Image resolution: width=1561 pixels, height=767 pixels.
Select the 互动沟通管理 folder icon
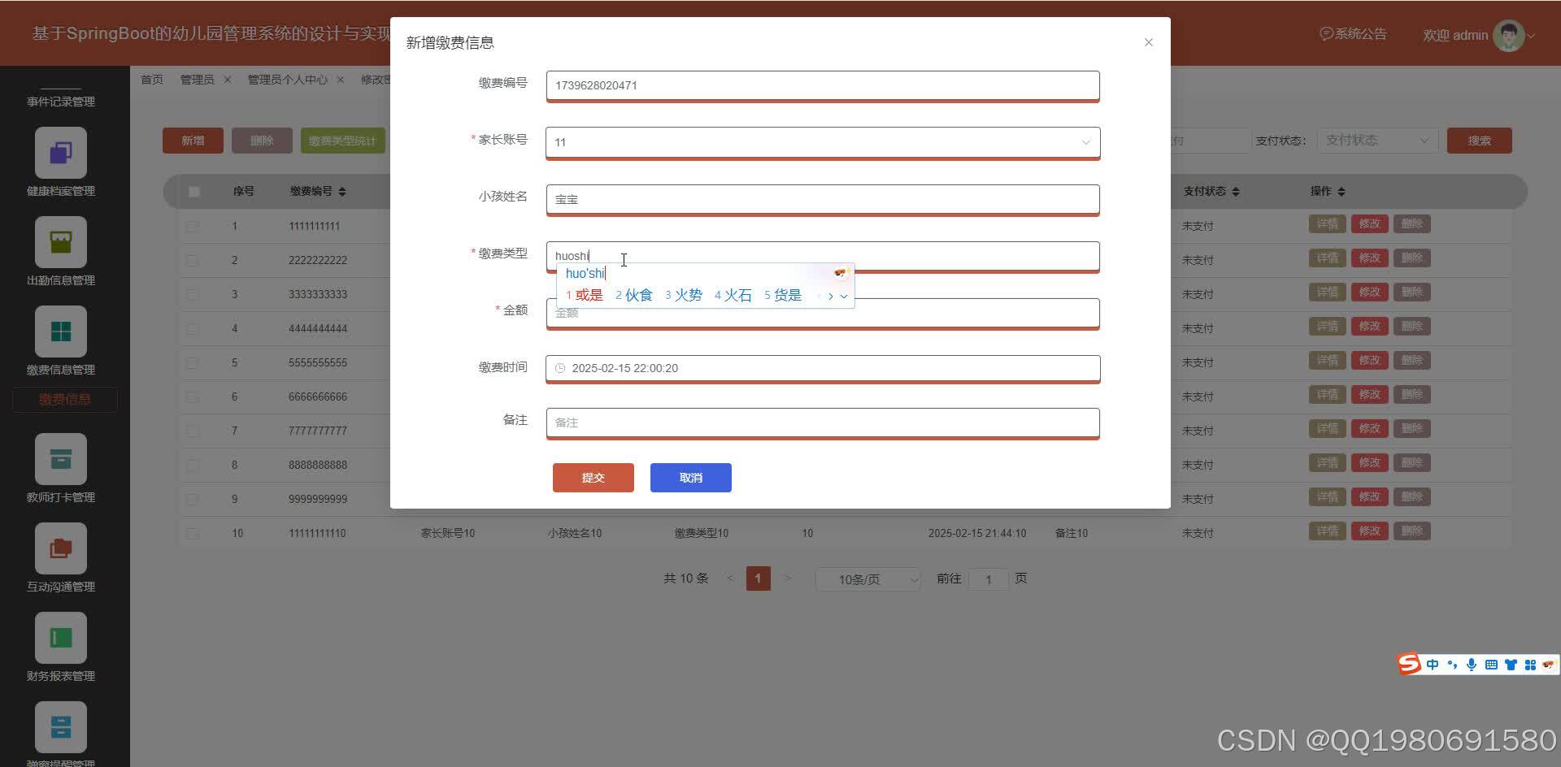click(x=60, y=548)
